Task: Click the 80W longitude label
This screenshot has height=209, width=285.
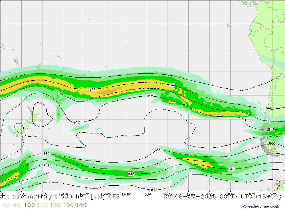Action: coord(251,194)
